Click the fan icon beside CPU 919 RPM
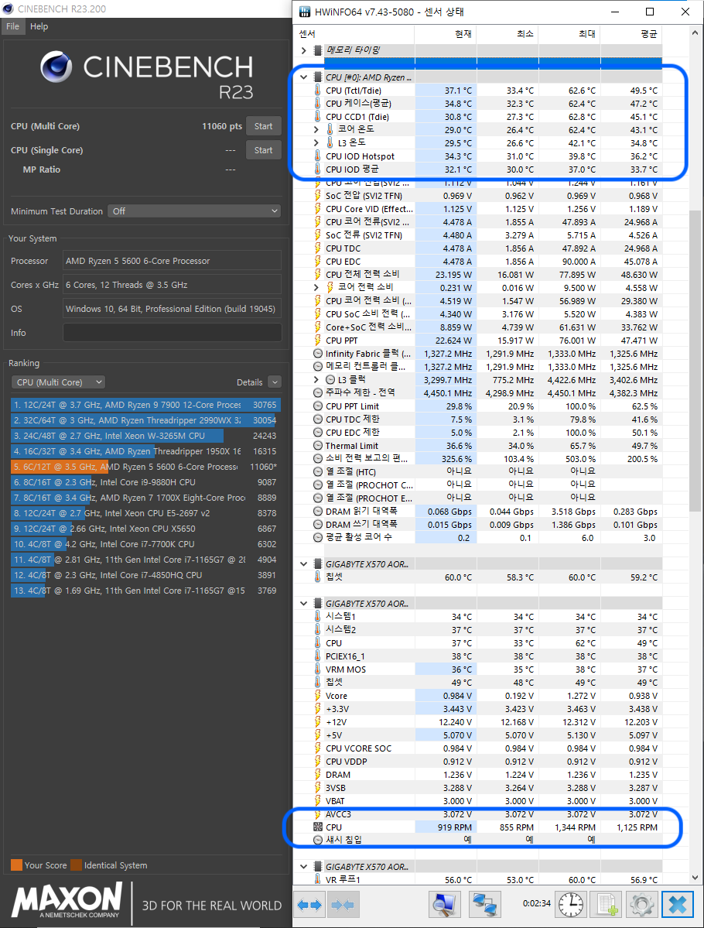The width and height of the screenshot is (704, 928). (x=318, y=827)
